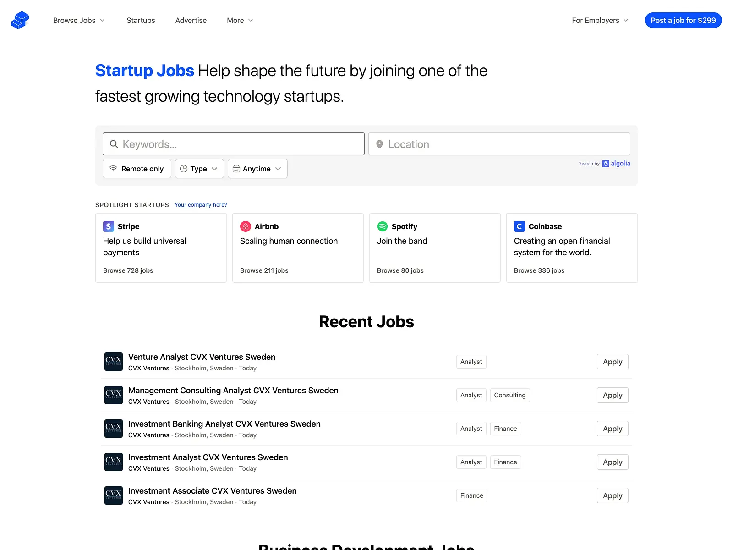The image size is (733, 550).
Task: Apply to Investment Associate CVX Ventures job
Action: pyautogui.click(x=613, y=495)
